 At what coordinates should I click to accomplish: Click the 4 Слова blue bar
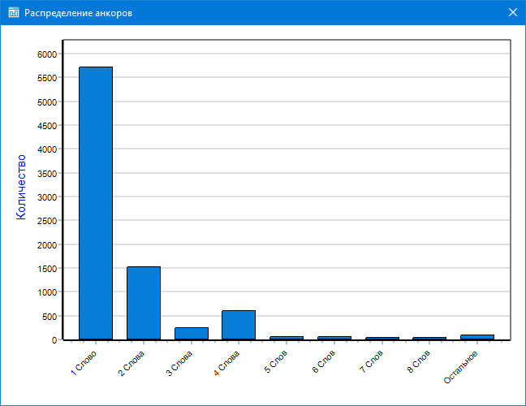[x=239, y=325]
